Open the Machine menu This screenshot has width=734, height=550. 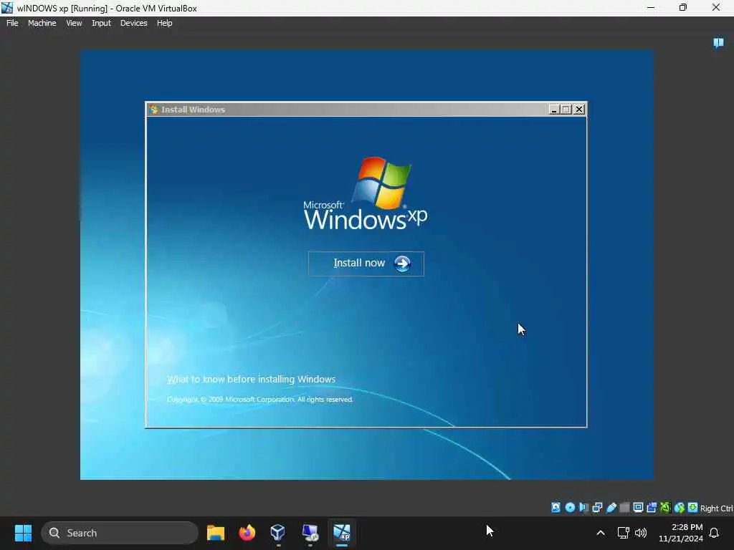click(42, 23)
